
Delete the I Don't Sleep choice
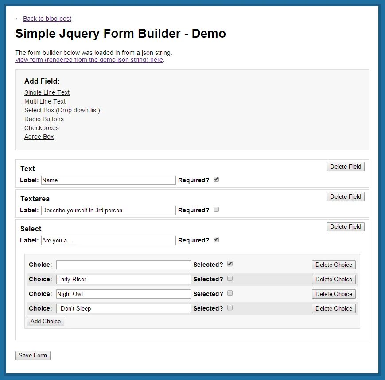pos(334,308)
